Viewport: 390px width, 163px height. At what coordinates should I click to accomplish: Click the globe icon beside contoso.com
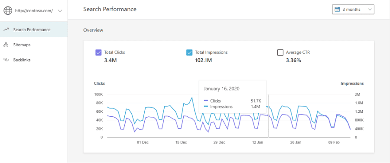coord(8,11)
